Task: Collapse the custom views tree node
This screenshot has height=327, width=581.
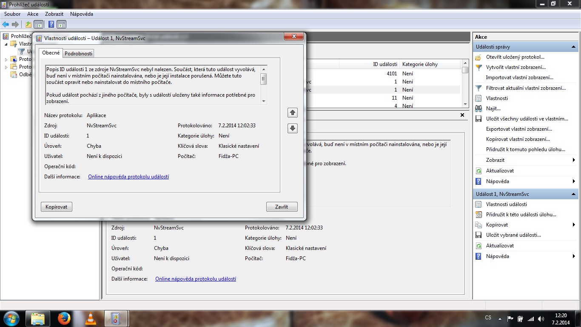Action: coord(6,44)
